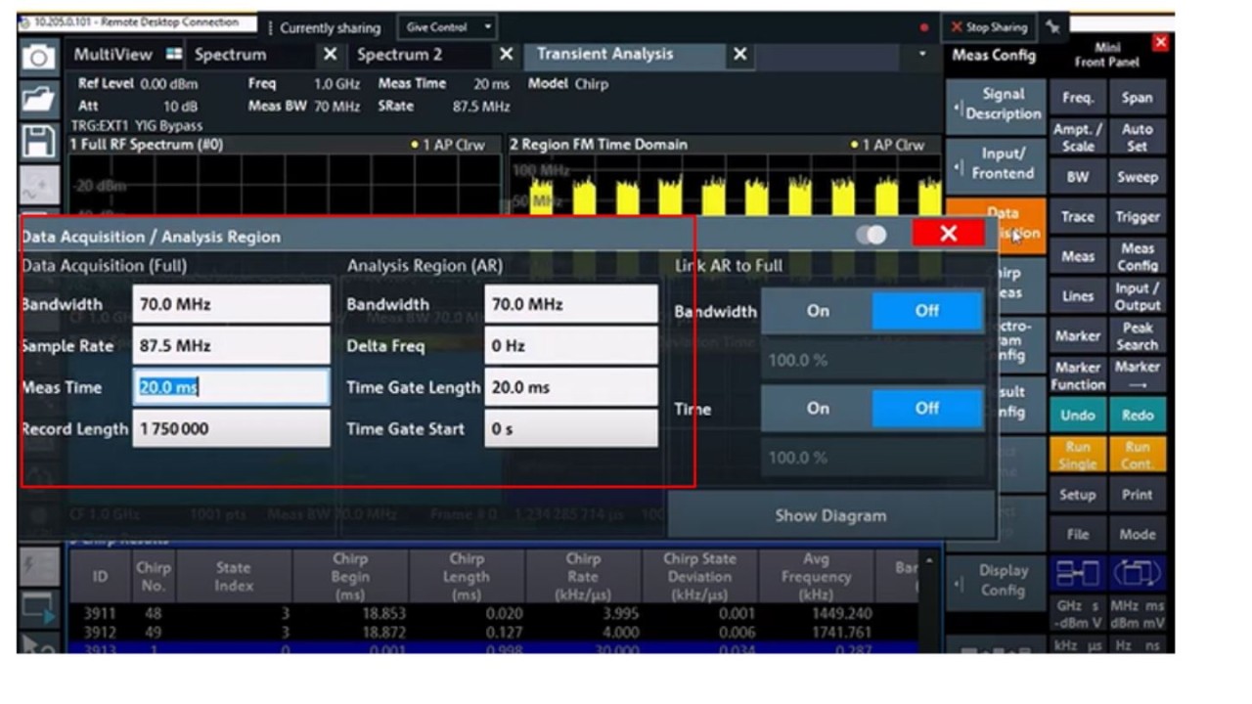Image resolution: width=1252 pixels, height=704 pixels.
Task: Click the pin icon beside Stop Sharing
Action: 1052,27
